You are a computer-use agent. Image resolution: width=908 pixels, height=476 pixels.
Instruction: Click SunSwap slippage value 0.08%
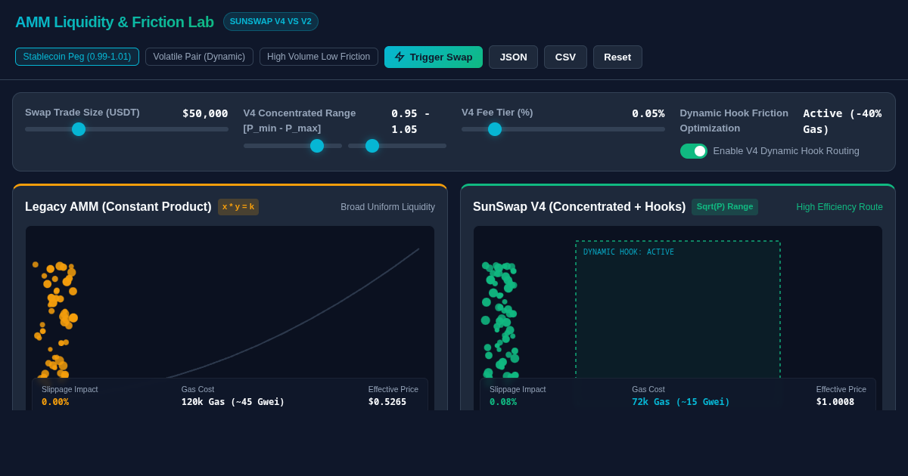[x=503, y=402]
